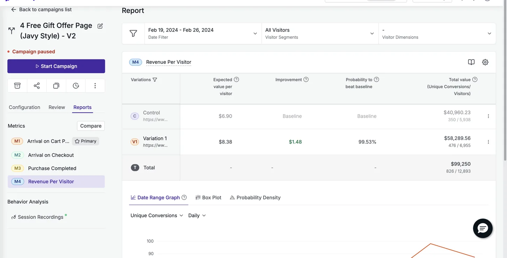This screenshot has height=258, width=507.
Task: Click the share campaign icon
Action: [37, 86]
